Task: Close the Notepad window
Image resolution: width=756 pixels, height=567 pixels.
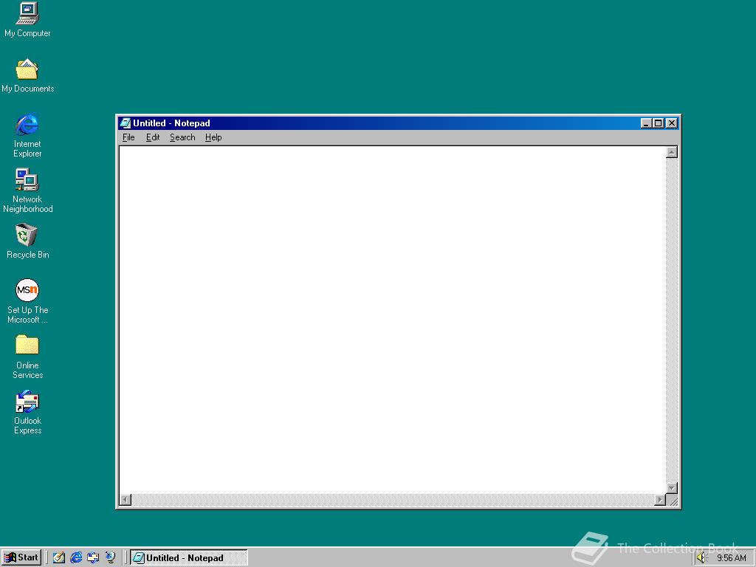Action: click(672, 123)
